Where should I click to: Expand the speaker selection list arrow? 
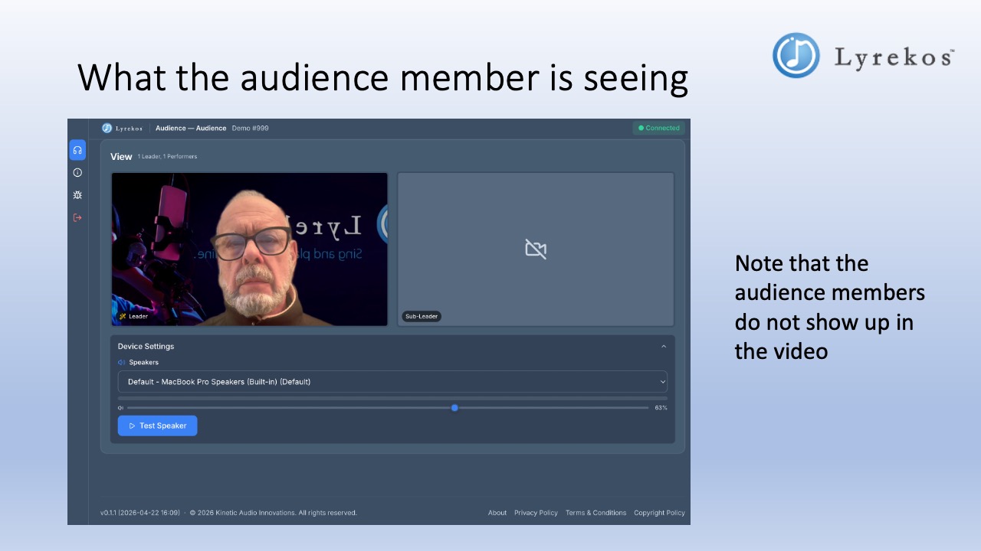click(662, 381)
